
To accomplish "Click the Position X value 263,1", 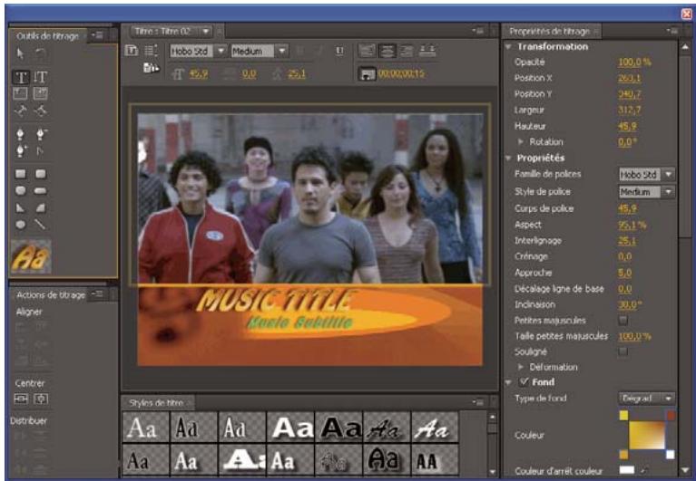I will point(630,78).
